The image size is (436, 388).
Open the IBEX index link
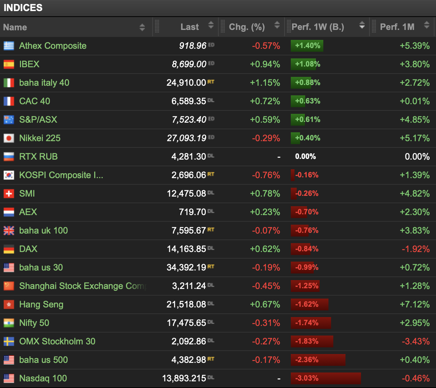[29, 64]
